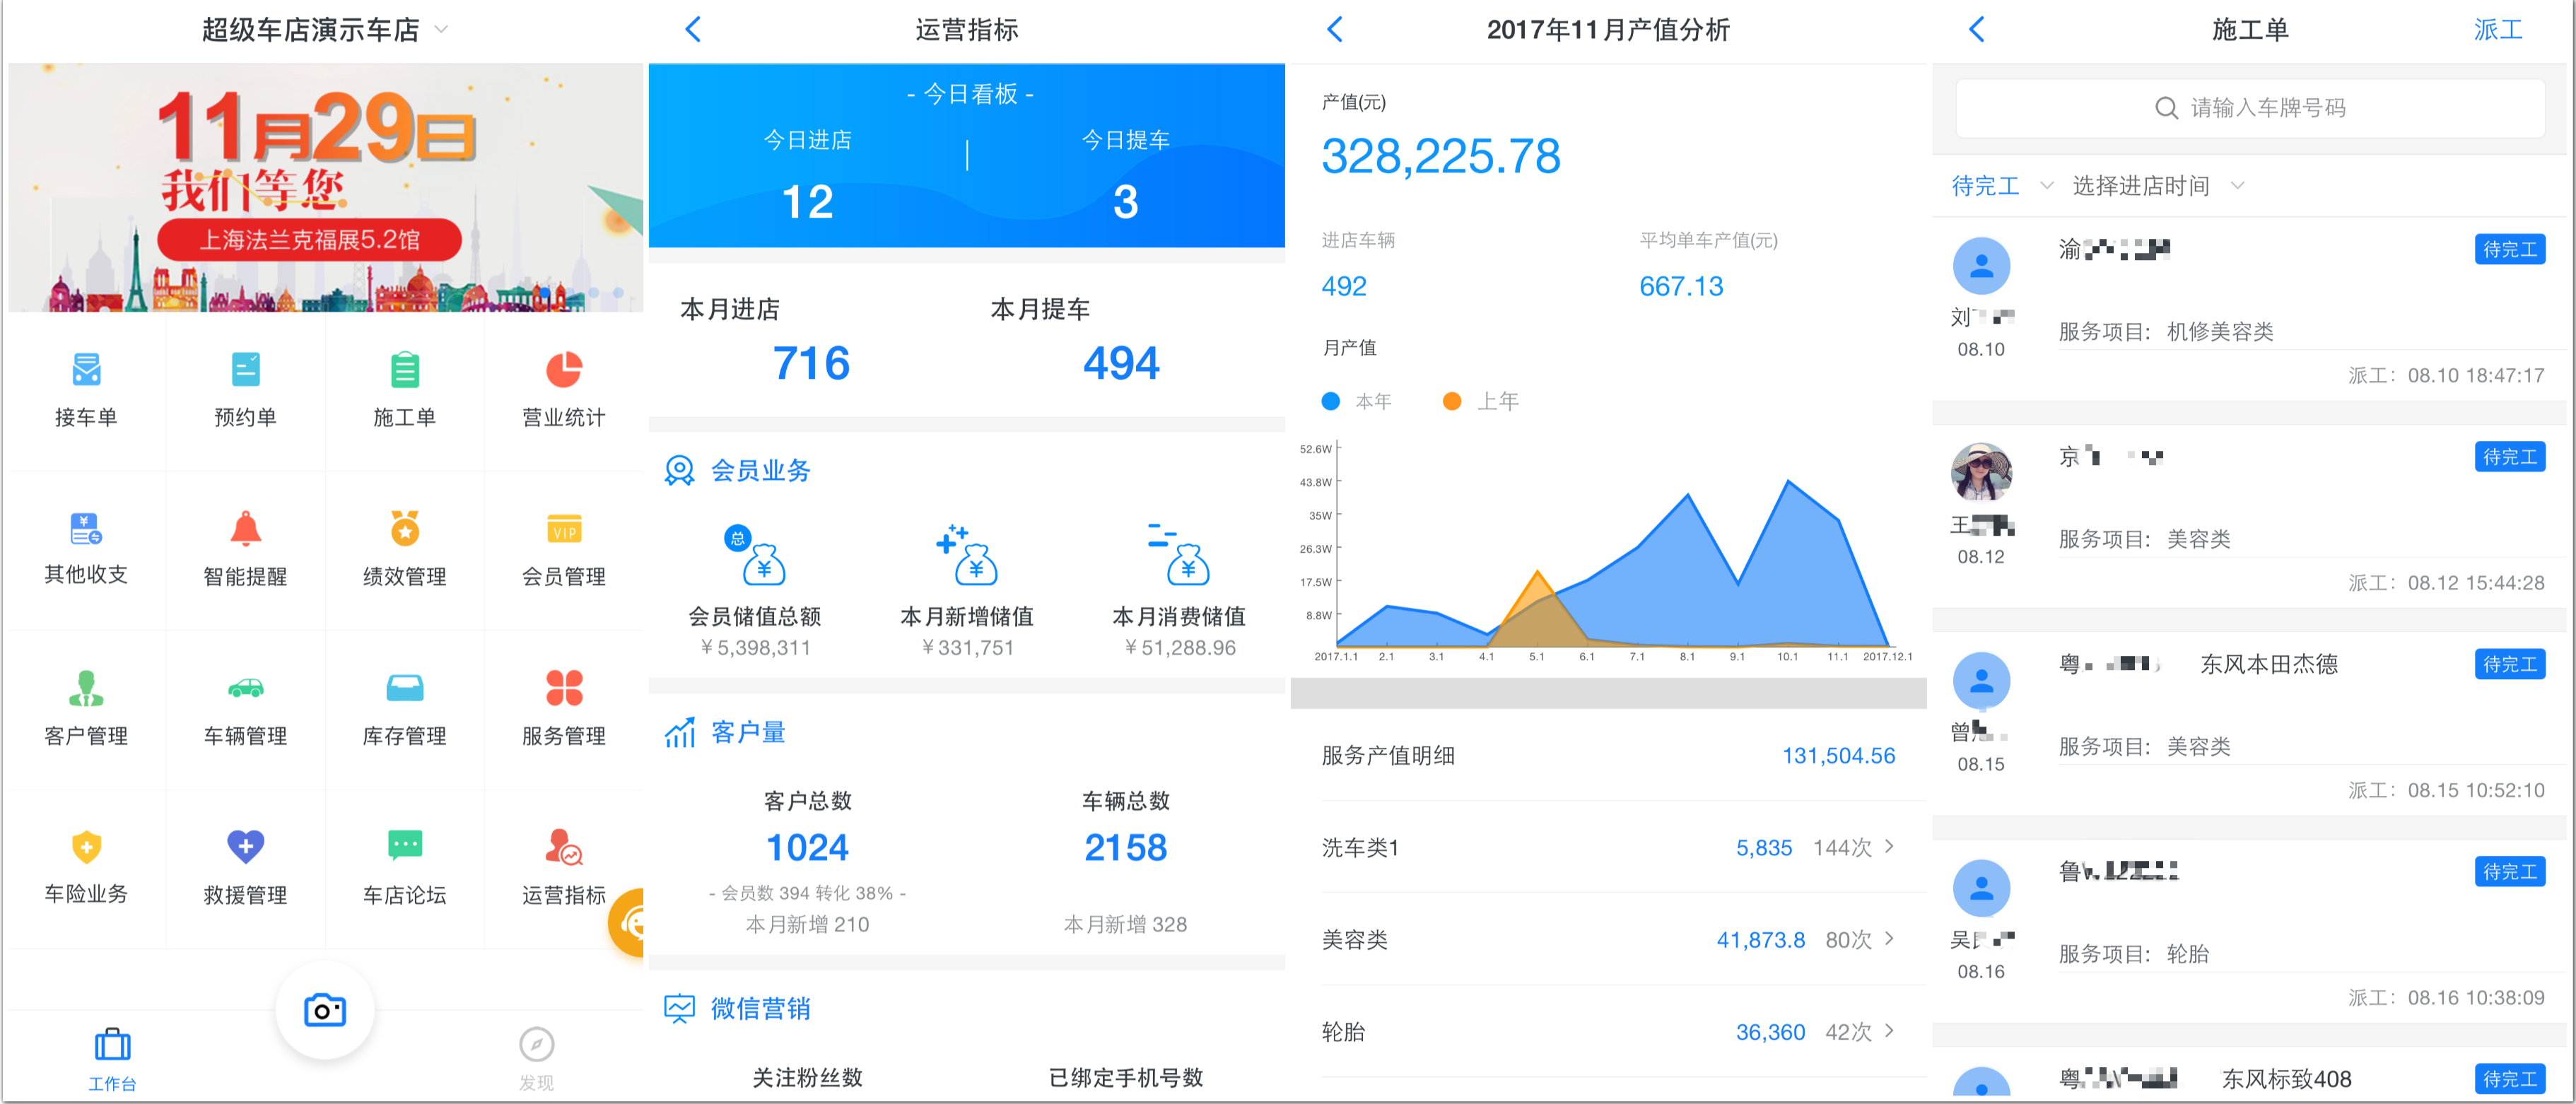Tap the 已绑定手机号数 label
The width and height of the screenshot is (2576, 1104).
(x=1125, y=1077)
